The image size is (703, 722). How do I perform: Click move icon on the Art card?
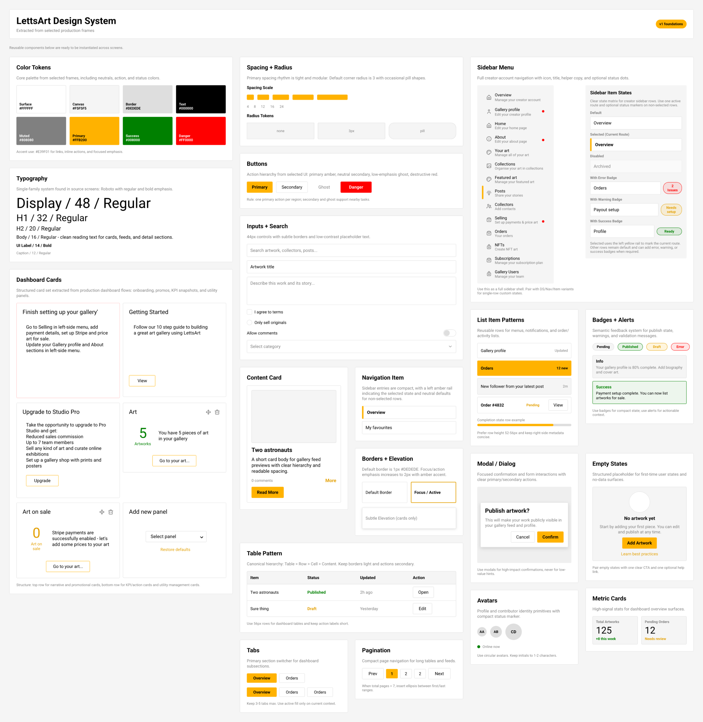click(208, 412)
